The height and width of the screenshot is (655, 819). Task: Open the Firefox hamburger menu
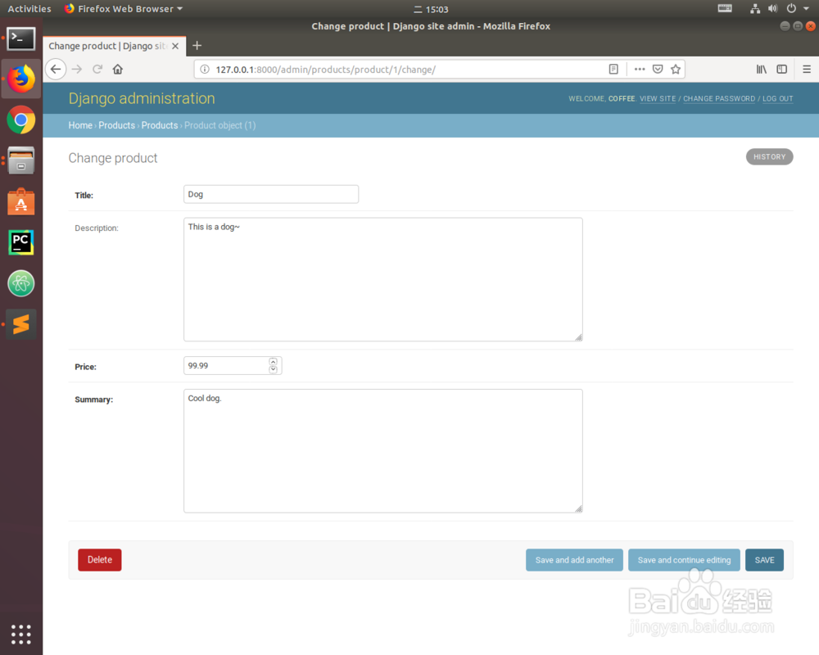point(807,70)
